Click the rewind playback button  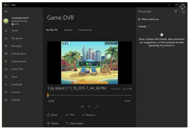click(82, 107)
